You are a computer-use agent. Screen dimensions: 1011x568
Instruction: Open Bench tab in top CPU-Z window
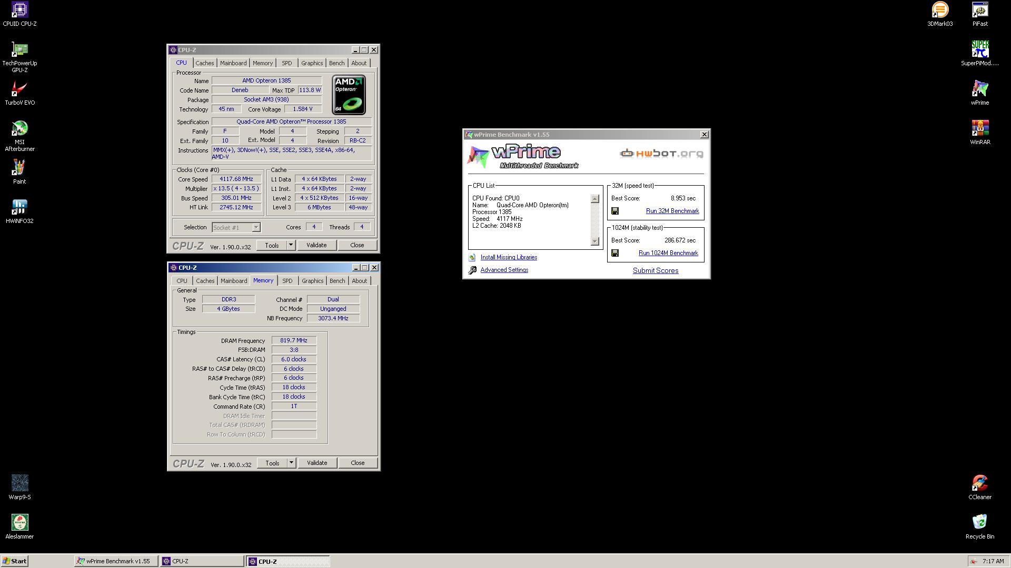pos(337,63)
